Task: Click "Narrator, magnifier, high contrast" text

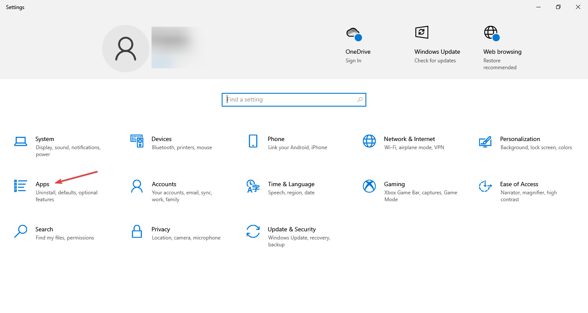Action: (x=529, y=196)
